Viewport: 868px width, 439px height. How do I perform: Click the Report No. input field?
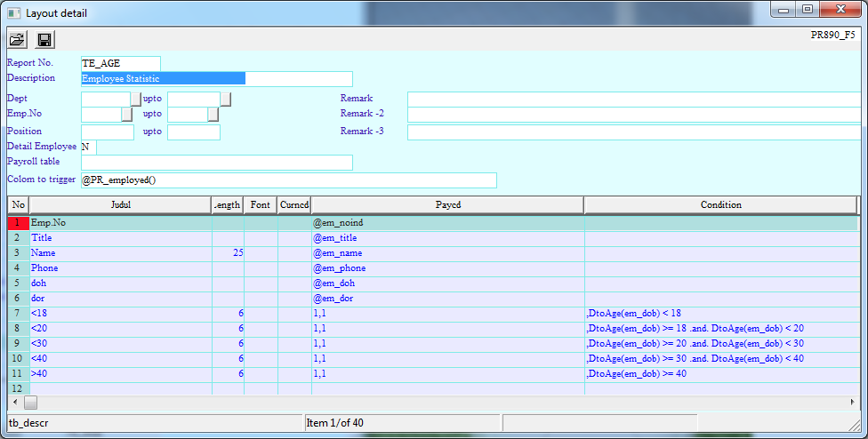click(120, 63)
